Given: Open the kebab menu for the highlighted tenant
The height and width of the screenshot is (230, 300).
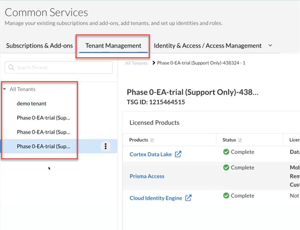Looking at the screenshot, I should pyautogui.click(x=105, y=146).
